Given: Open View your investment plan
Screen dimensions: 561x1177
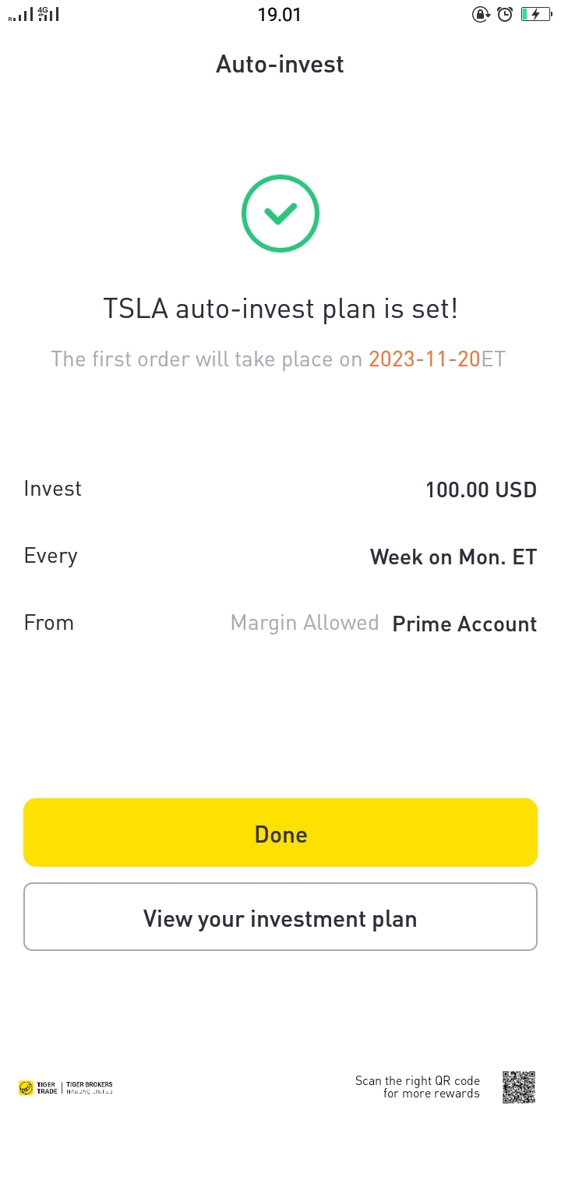Looking at the screenshot, I should click(x=280, y=917).
